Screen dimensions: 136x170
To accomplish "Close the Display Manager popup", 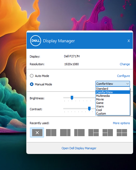I will click(129, 41).
